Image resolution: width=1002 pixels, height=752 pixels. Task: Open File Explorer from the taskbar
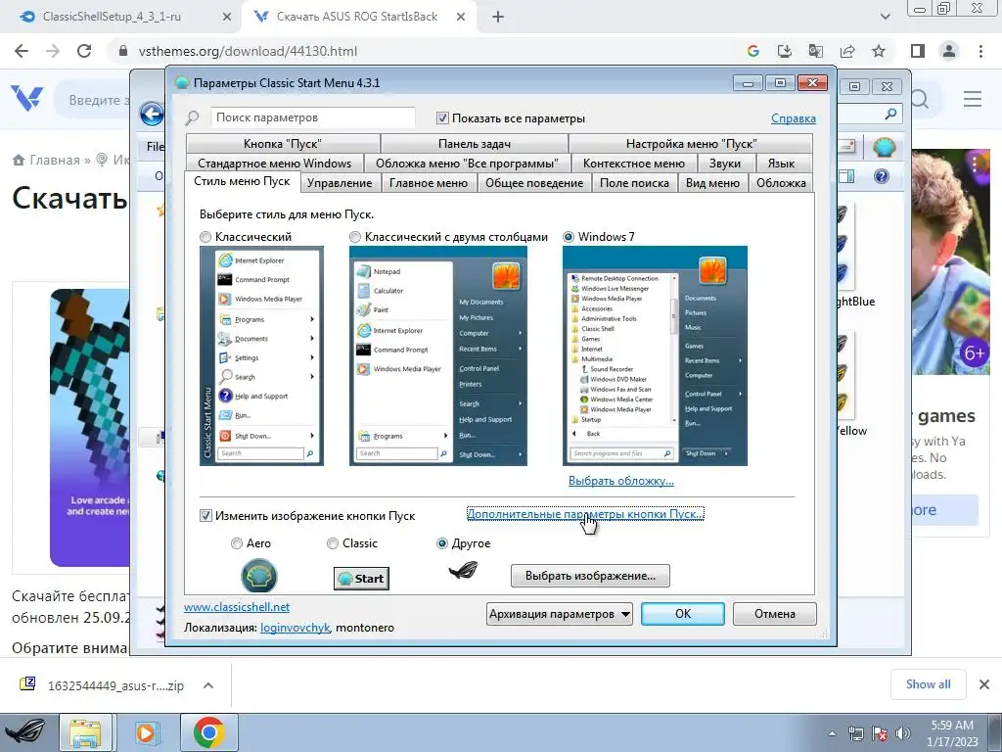click(86, 732)
